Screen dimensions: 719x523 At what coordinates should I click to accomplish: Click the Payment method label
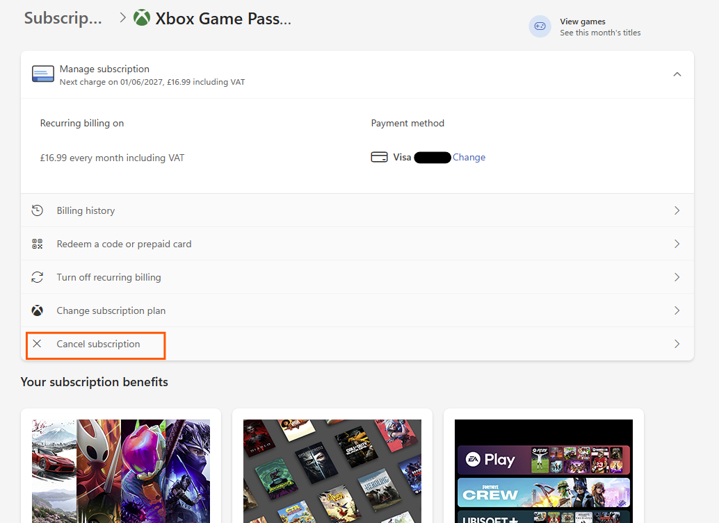click(407, 123)
